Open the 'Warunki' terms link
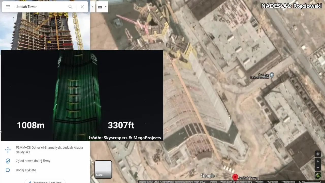 tap(259, 182)
